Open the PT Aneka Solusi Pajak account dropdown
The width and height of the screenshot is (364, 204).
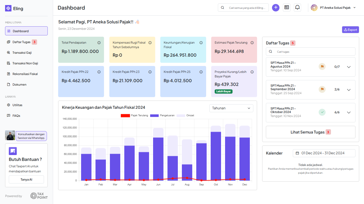click(x=333, y=8)
